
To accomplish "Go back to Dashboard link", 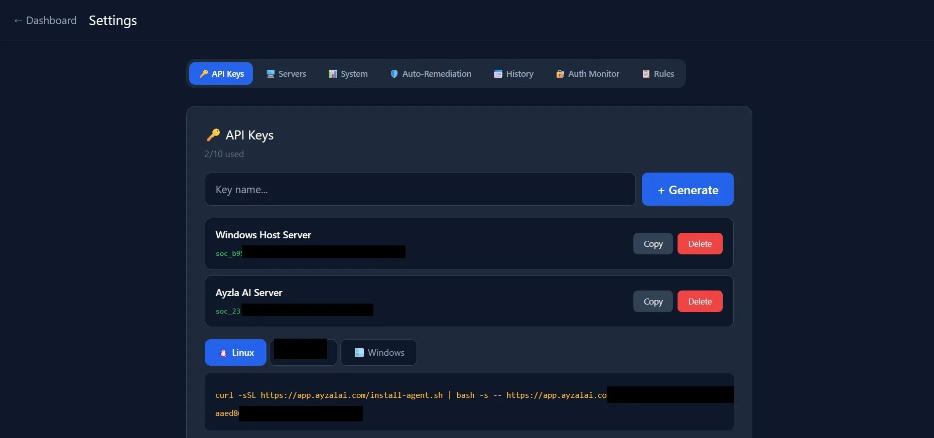I will (45, 21).
